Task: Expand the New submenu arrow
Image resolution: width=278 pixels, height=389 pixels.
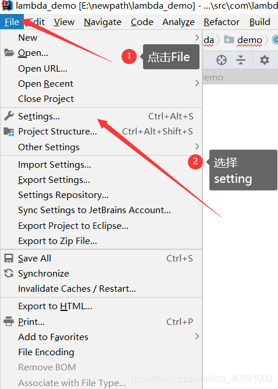Action: coord(197,38)
